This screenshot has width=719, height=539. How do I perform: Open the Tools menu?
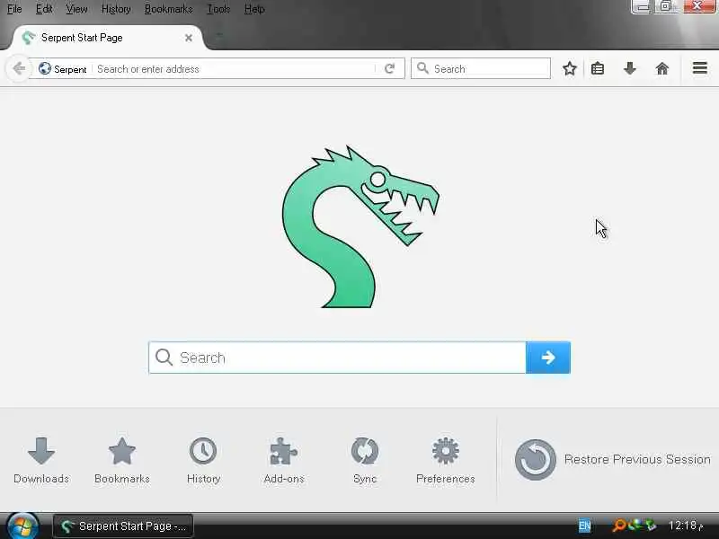(218, 9)
